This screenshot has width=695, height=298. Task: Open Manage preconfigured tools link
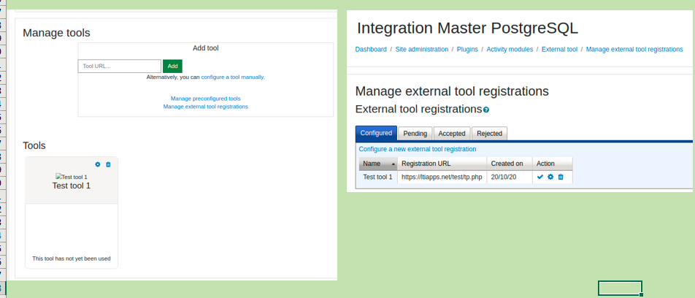[x=206, y=99]
